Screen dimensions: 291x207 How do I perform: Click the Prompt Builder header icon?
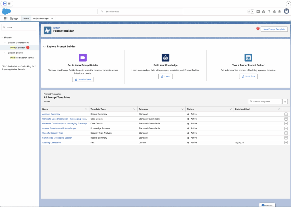point(47,30)
